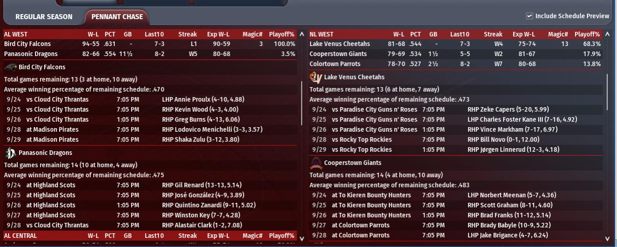Screen dimensions: 617x247
Task: Select pitcher RHP Alastair Clark
Action: (x=202, y=226)
